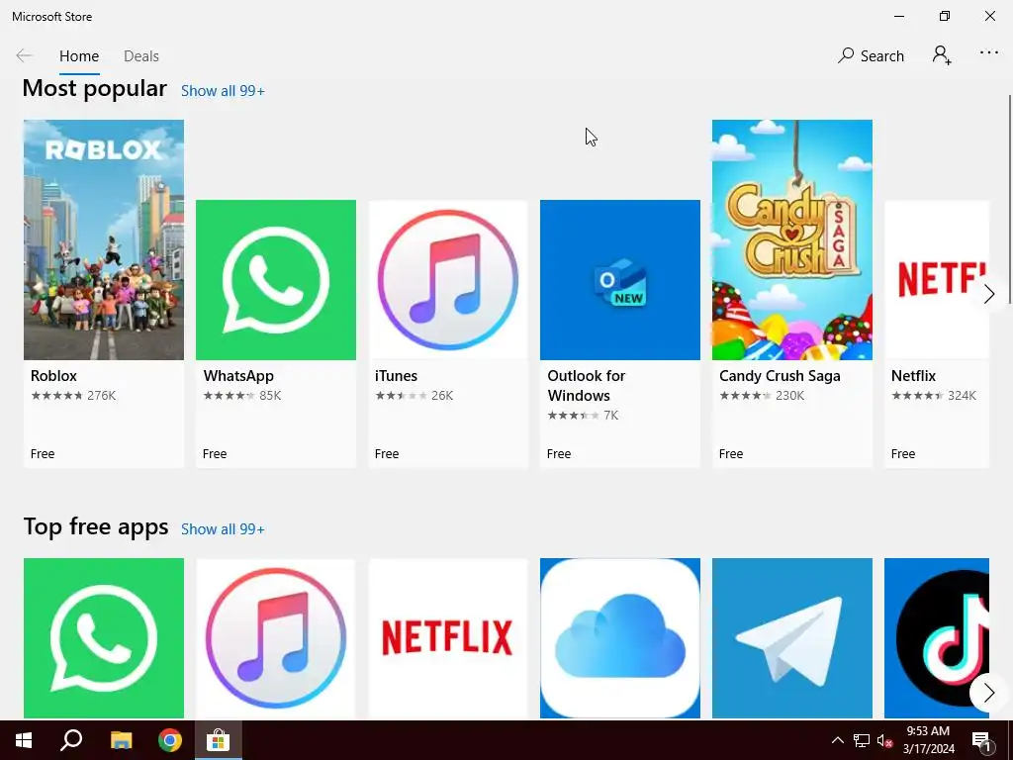
Task: Click the Netflix app title
Action: coord(913,375)
